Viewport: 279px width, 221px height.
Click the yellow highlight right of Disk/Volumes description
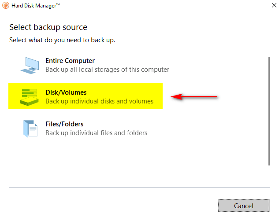click(159, 101)
